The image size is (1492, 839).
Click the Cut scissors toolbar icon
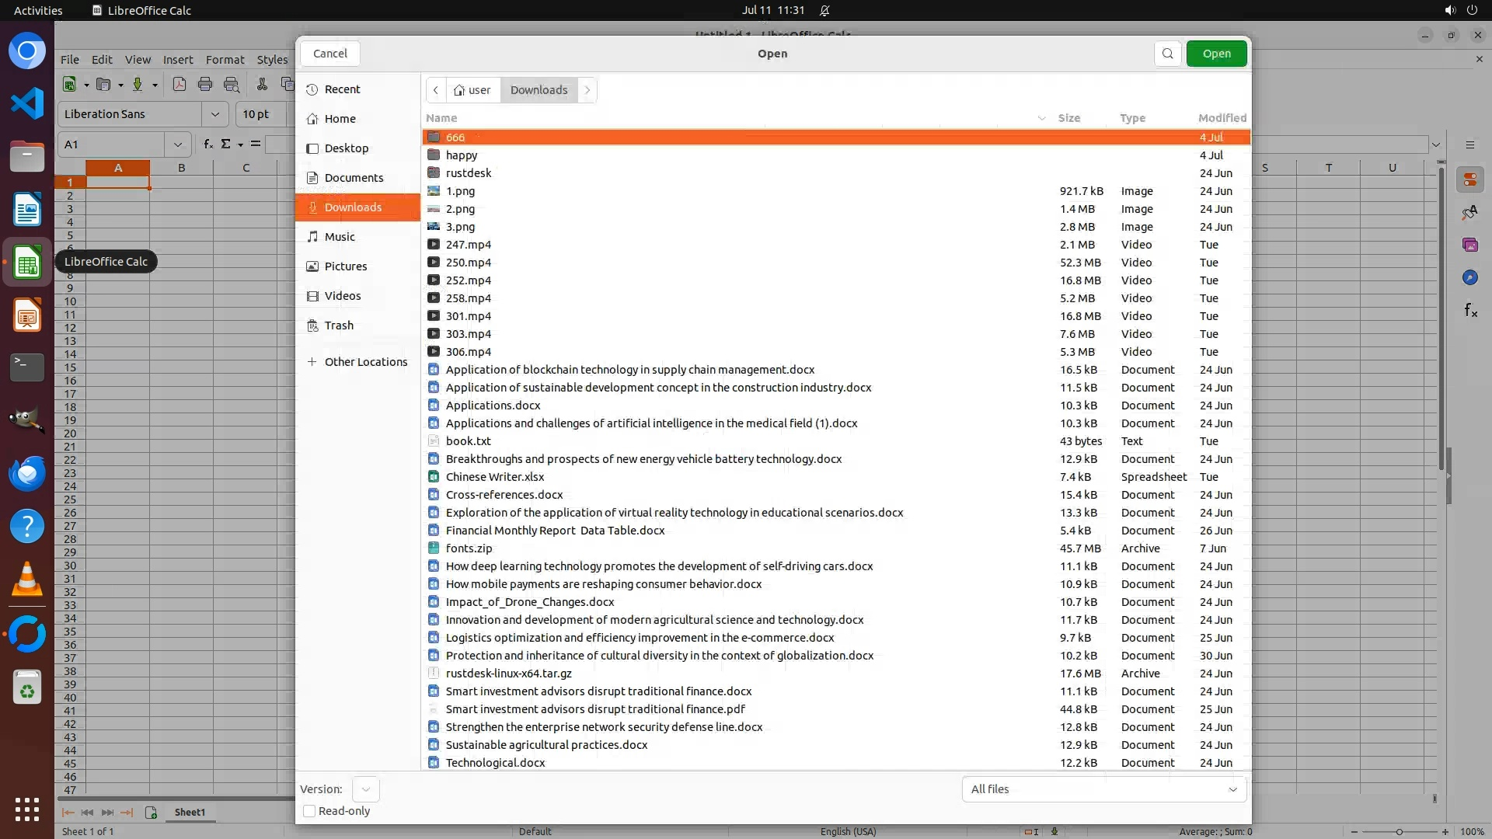point(262,85)
